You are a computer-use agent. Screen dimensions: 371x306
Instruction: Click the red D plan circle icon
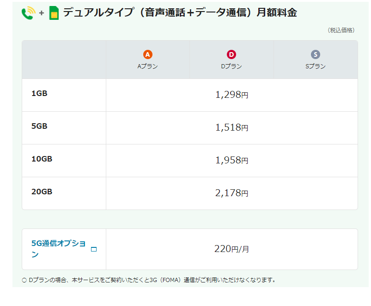231,54
